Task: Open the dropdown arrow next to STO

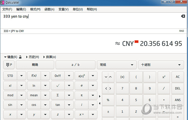Action: (21, 76)
